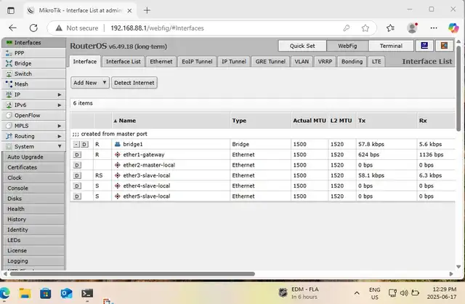Click the bridge1 interface icon
This screenshot has width=465, height=304.
click(x=118, y=144)
